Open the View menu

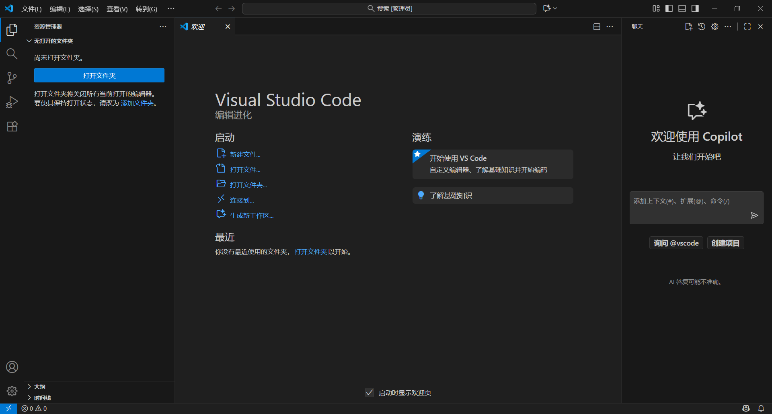117,9
